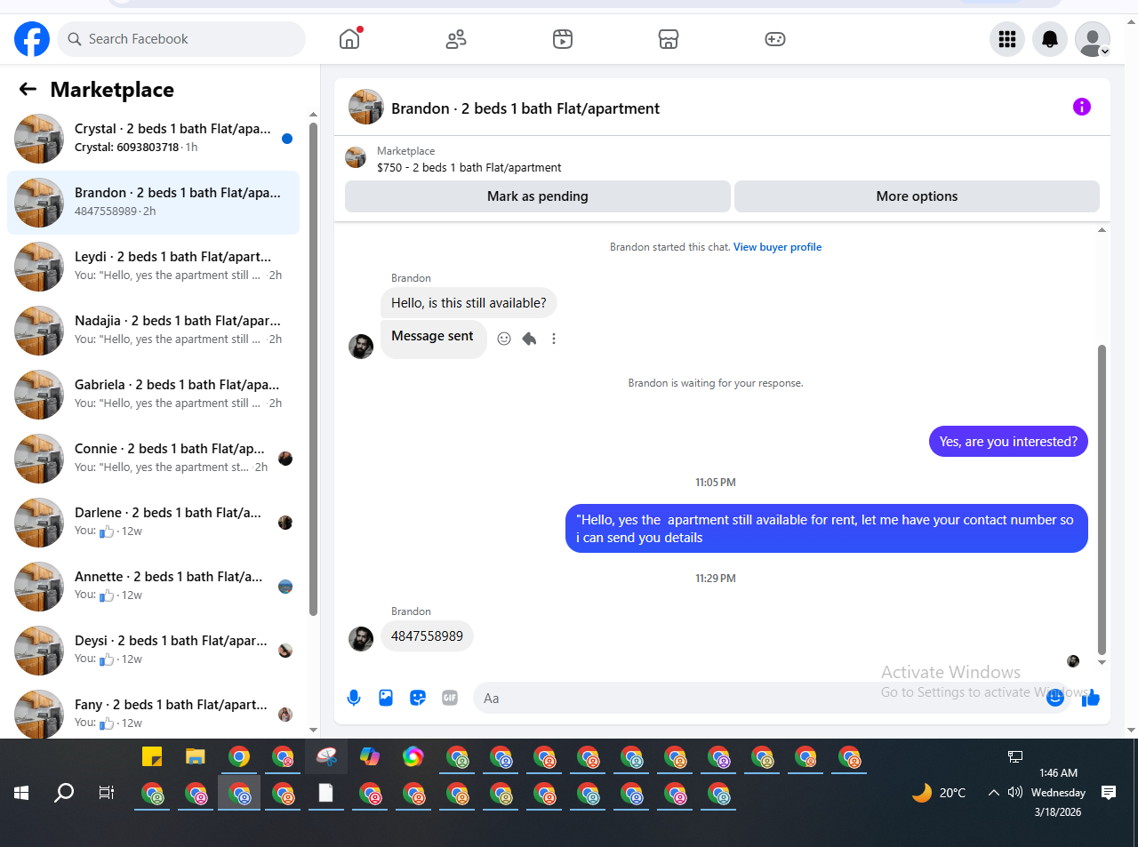Send a thumbs-up like
Image resolution: width=1138 pixels, height=847 pixels.
[1091, 699]
